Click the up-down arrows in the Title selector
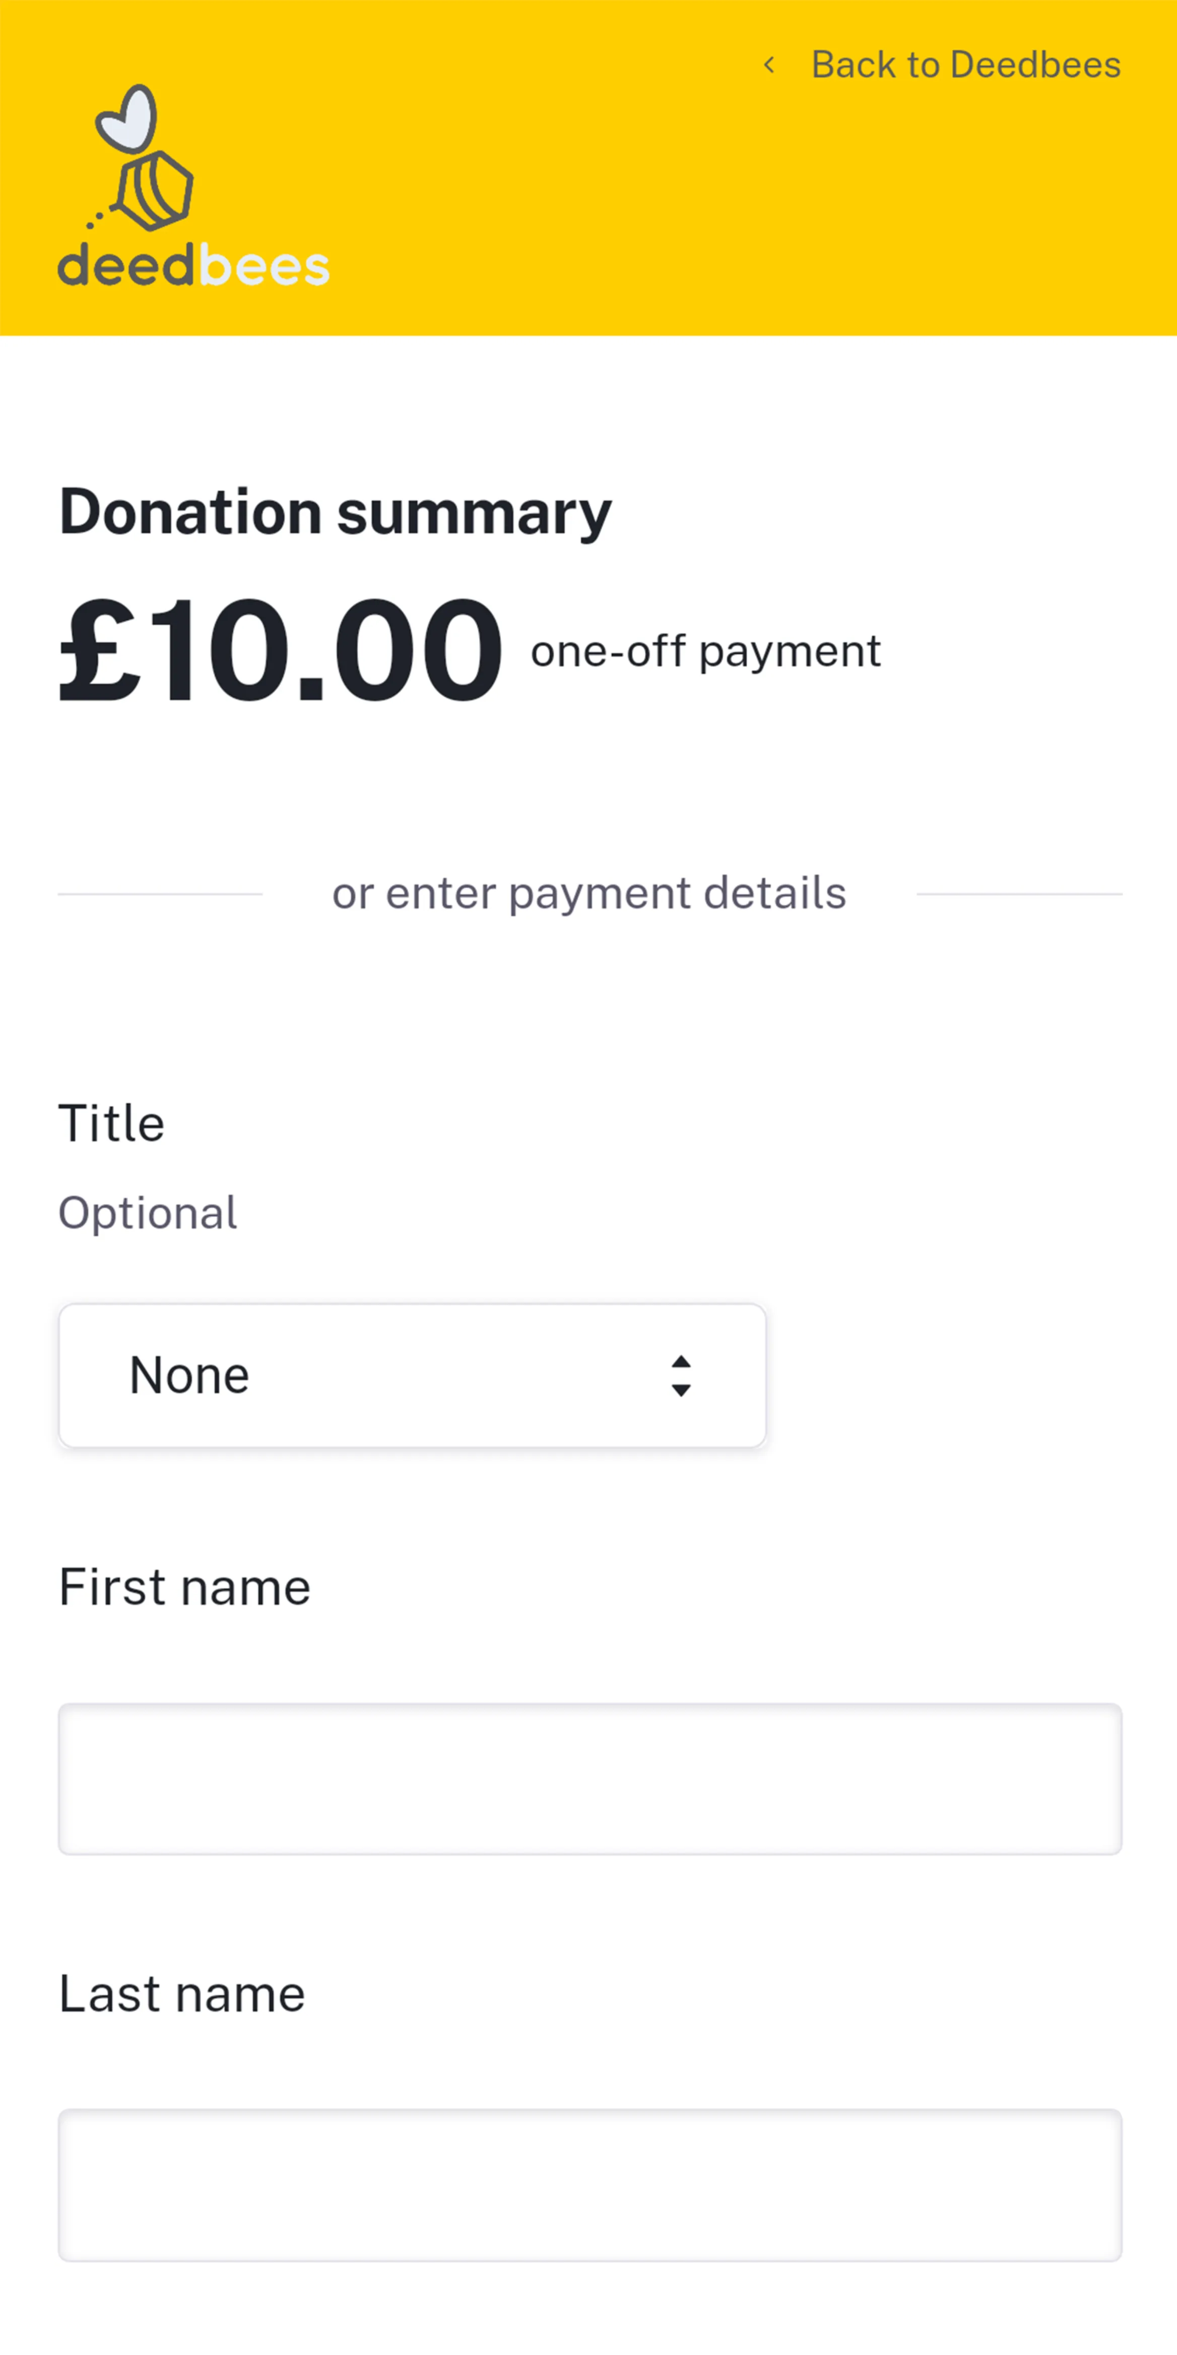This screenshot has height=2355, width=1177. 681,1375
